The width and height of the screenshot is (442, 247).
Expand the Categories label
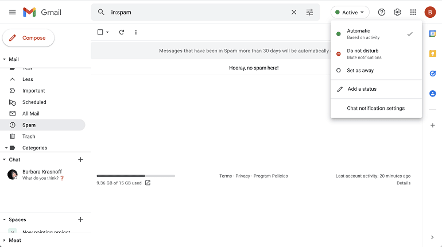(x=6, y=148)
